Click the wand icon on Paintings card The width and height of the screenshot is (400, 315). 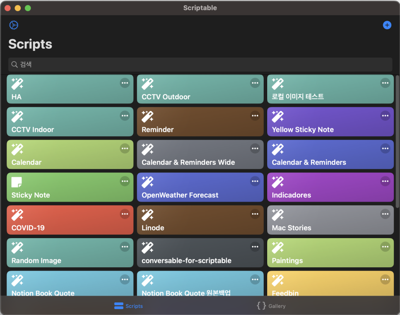pyautogui.click(x=277, y=248)
